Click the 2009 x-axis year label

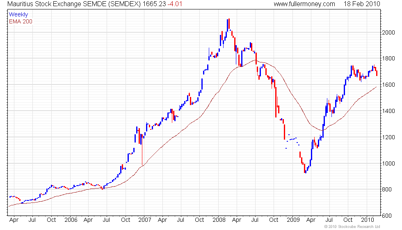click(293, 220)
